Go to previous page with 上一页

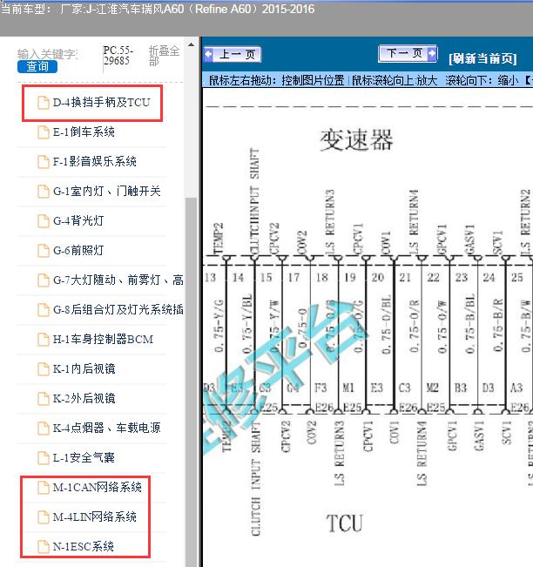tap(233, 55)
